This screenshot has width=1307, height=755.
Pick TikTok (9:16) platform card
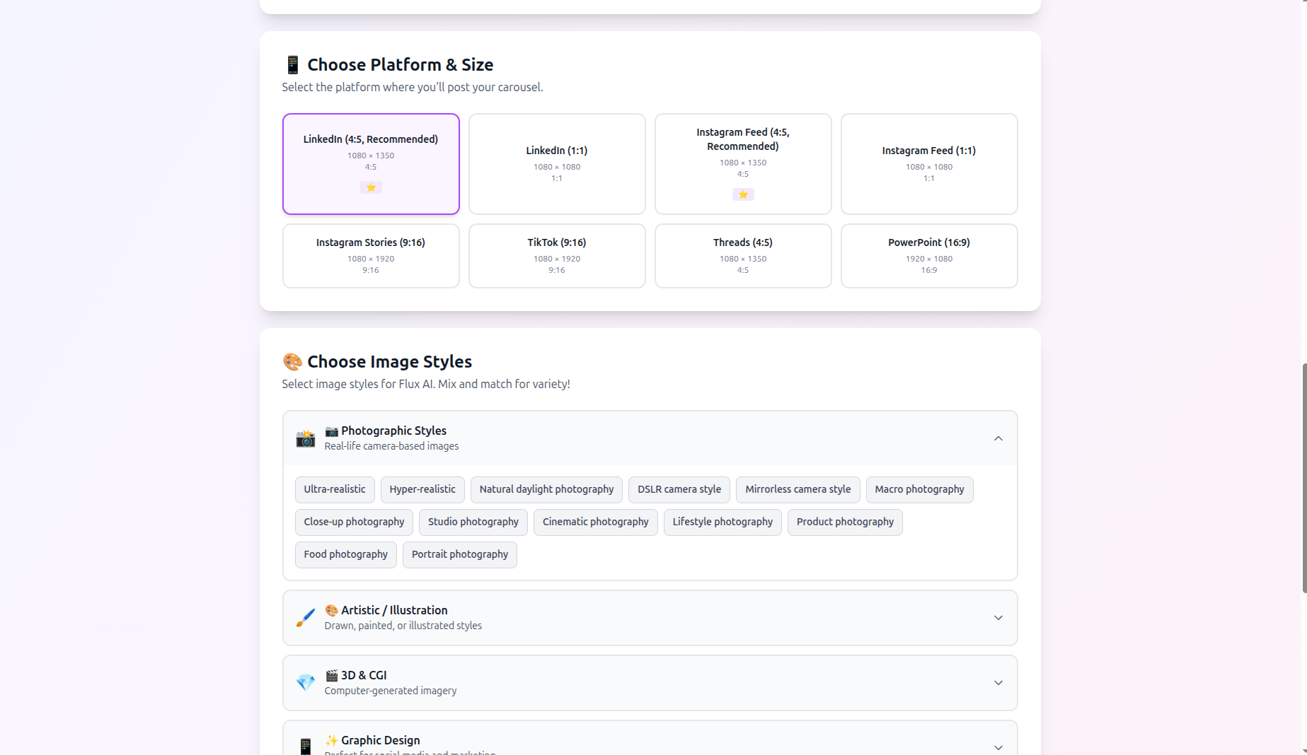(557, 256)
